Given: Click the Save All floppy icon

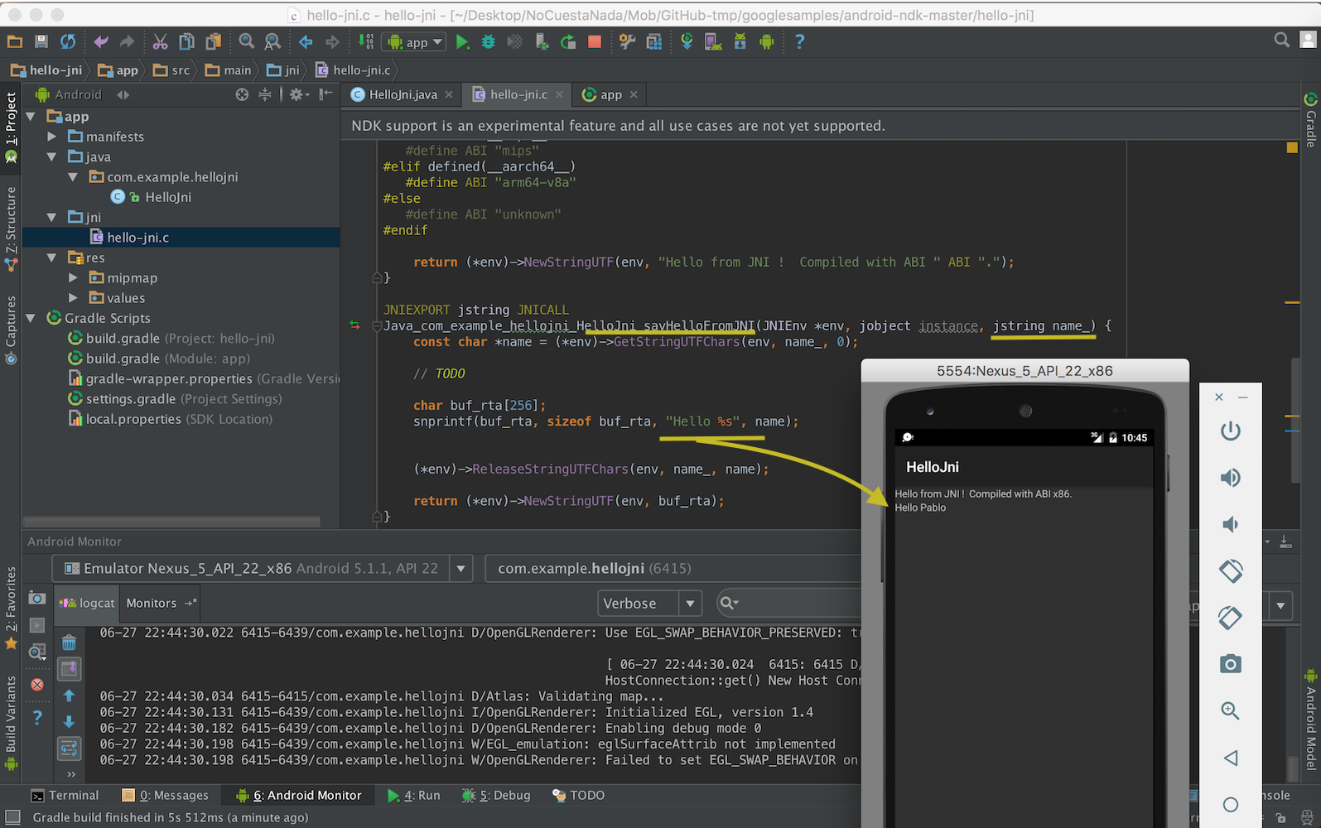Looking at the screenshot, I should tap(41, 41).
